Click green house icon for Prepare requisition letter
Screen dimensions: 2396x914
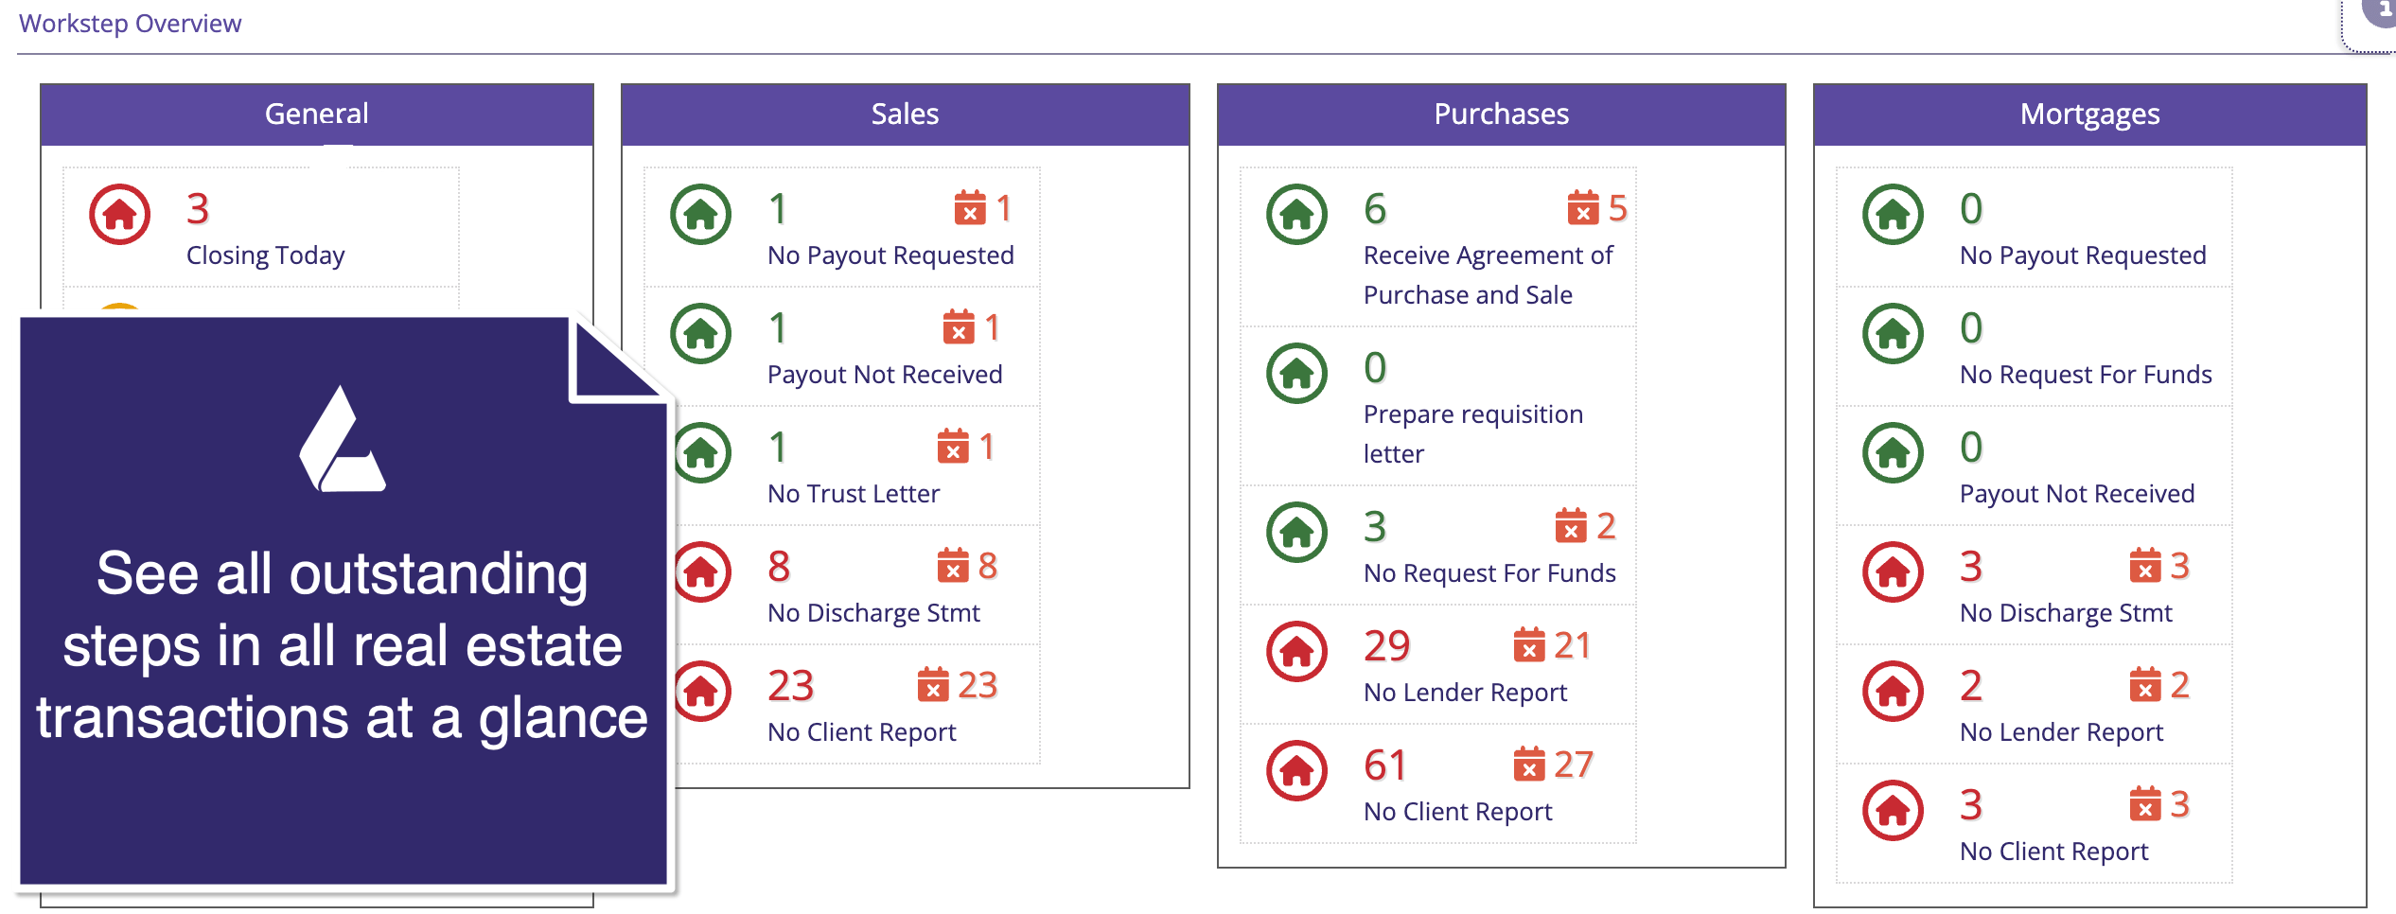pos(1296,374)
